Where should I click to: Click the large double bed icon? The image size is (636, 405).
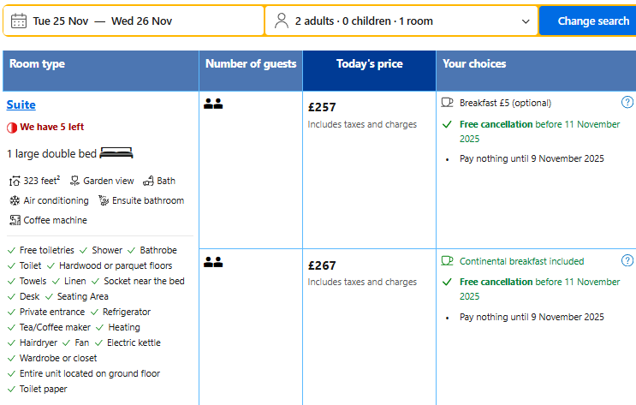point(116,153)
